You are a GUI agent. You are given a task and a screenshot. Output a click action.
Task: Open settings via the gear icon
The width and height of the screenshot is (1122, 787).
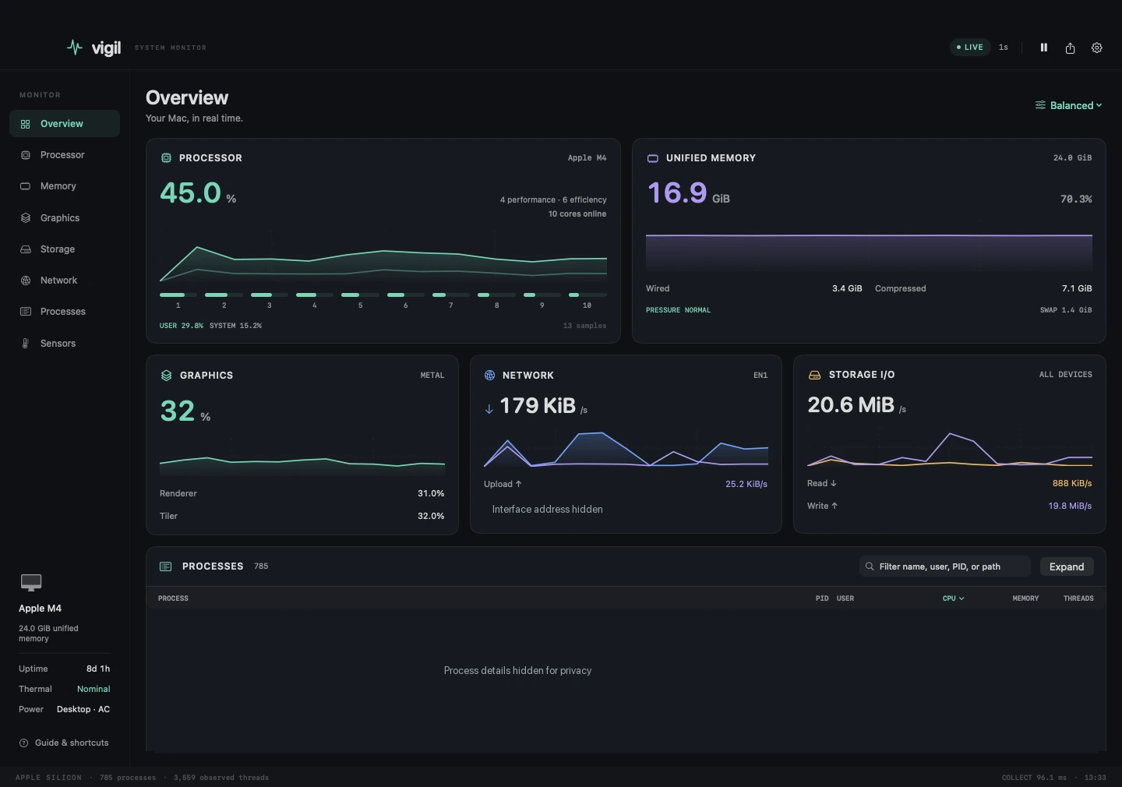click(1097, 48)
